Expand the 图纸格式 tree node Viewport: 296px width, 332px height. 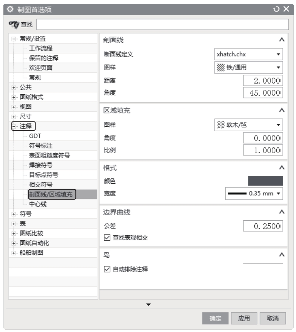click(x=14, y=97)
